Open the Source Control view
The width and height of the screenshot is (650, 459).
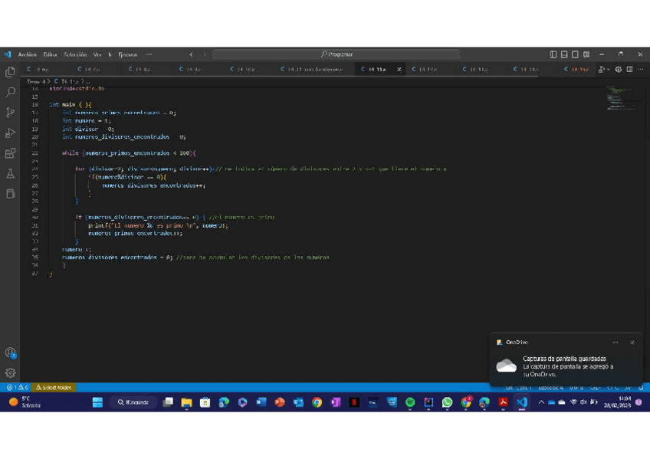[x=10, y=113]
